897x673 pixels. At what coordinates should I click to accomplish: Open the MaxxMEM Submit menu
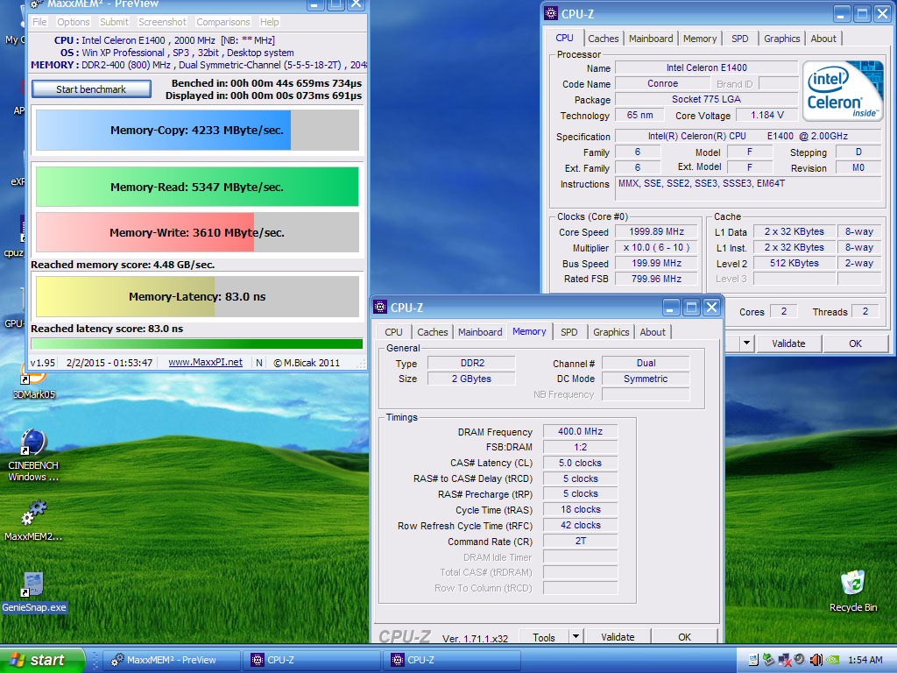tap(115, 22)
